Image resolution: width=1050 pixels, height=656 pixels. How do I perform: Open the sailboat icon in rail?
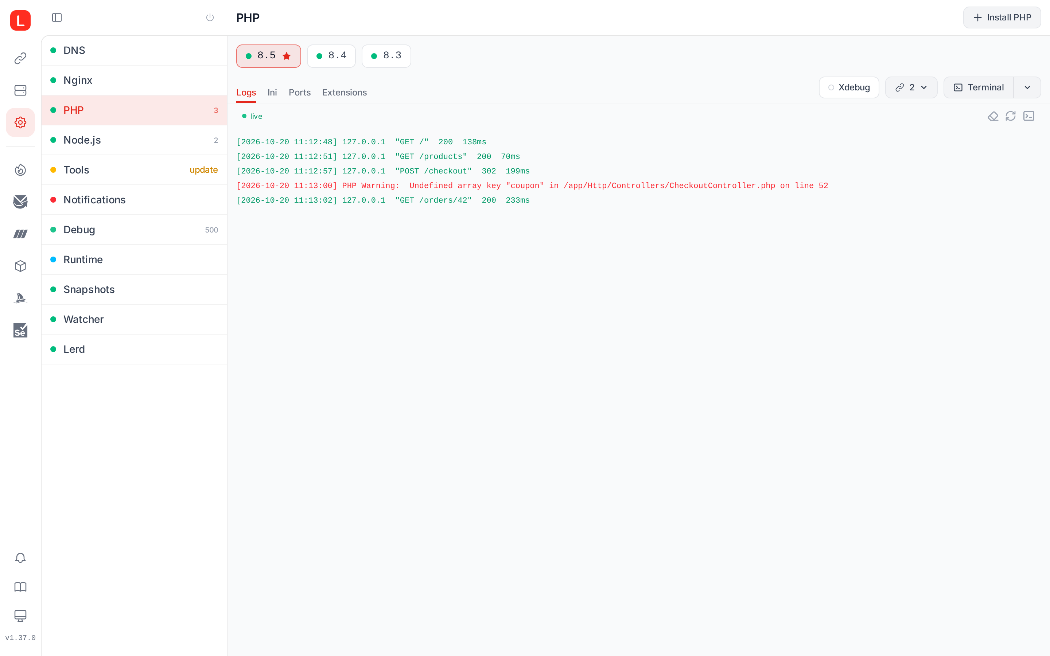tap(20, 298)
